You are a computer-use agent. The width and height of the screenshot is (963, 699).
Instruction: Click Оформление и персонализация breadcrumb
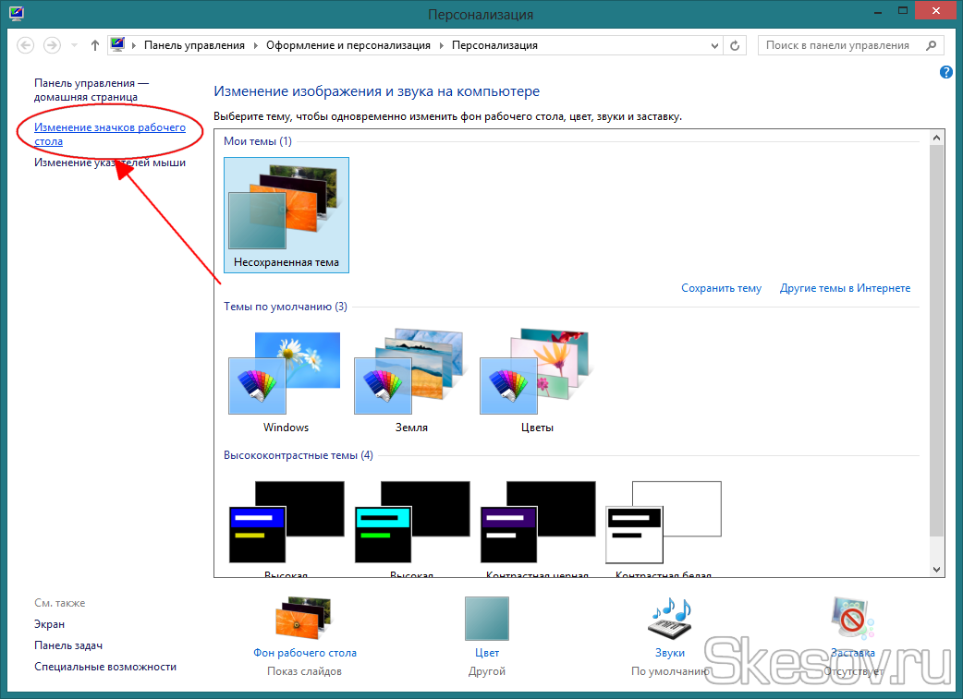coord(348,45)
